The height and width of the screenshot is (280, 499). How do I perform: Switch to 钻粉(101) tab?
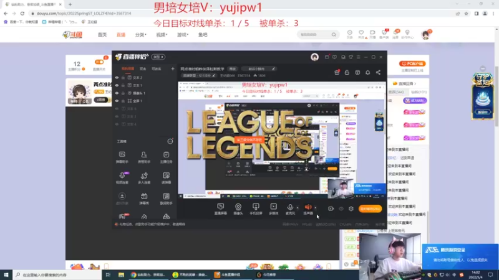419,92
